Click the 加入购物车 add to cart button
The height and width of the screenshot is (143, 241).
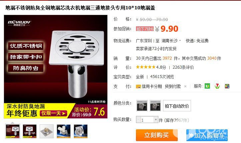click(x=207, y=135)
